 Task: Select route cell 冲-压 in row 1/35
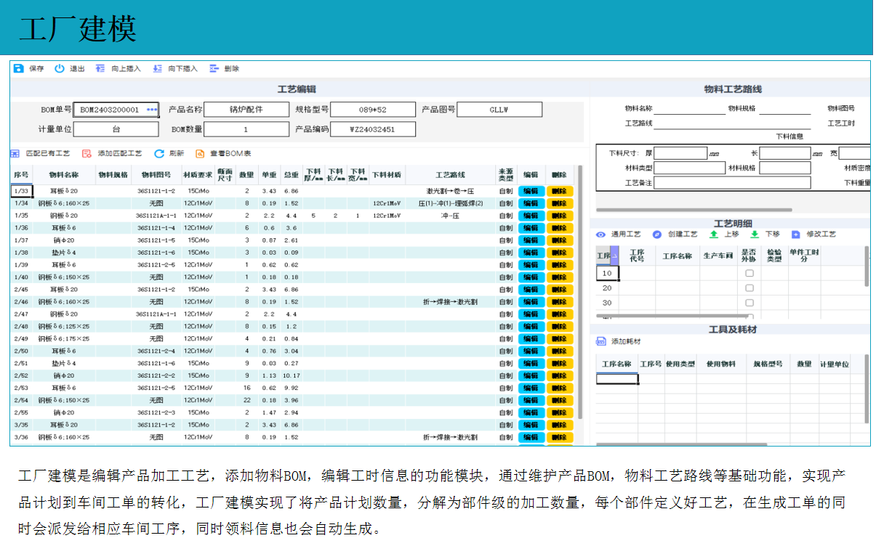(x=450, y=216)
